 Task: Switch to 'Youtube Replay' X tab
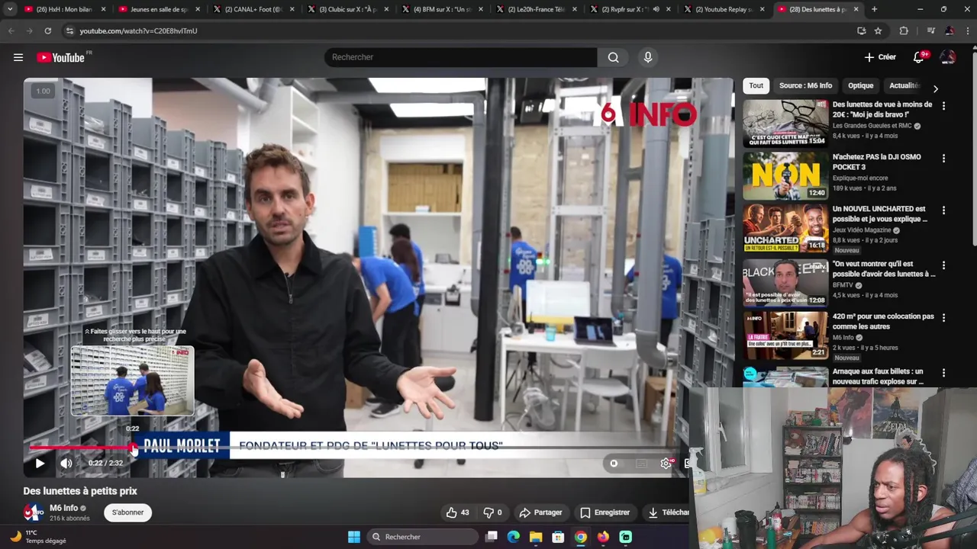(725, 9)
